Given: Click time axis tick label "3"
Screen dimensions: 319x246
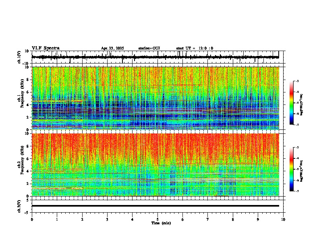Looking at the screenshot, I should pos(107,219).
